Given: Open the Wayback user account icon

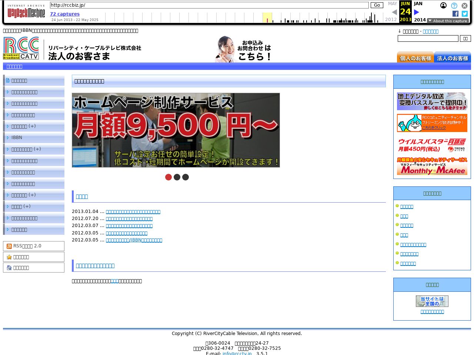Looking at the screenshot, I should pos(443,6).
